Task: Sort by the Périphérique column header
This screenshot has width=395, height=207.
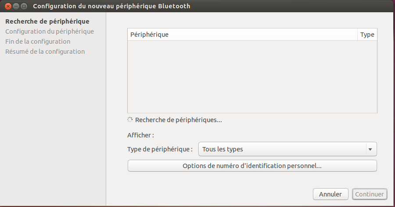Action: (x=242, y=35)
